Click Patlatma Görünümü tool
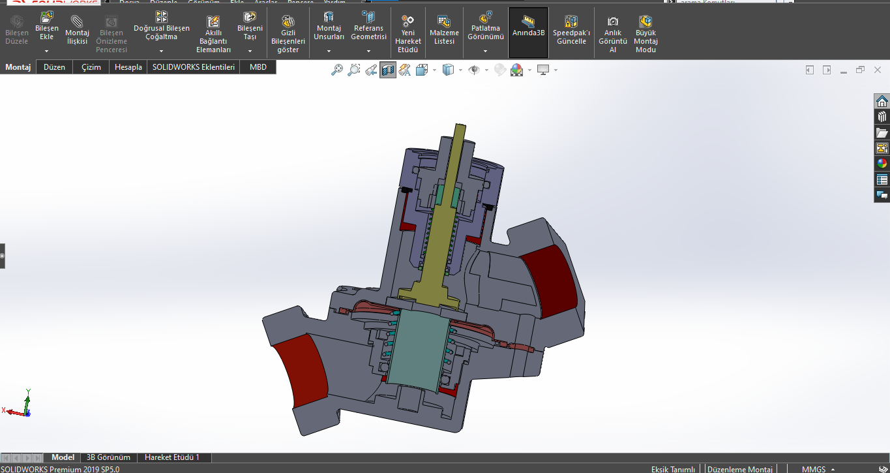This screenshot has height=473, width=890. [x=486, y=26]
